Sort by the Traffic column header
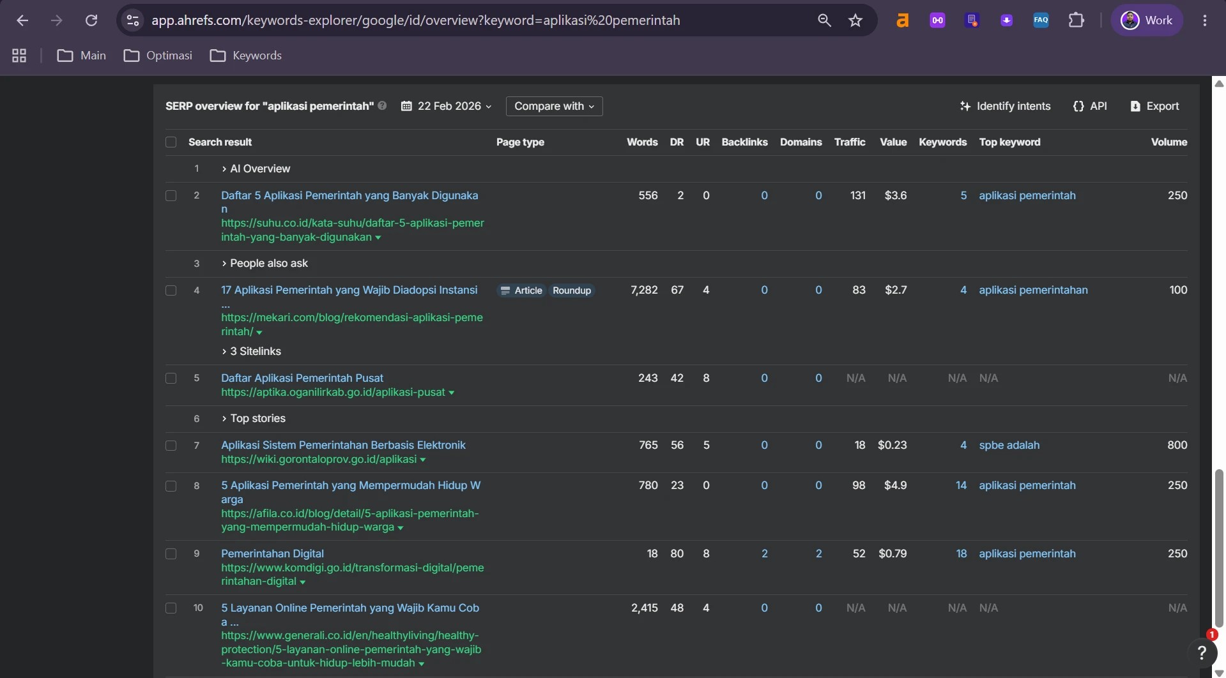 [x=850, y=142]
